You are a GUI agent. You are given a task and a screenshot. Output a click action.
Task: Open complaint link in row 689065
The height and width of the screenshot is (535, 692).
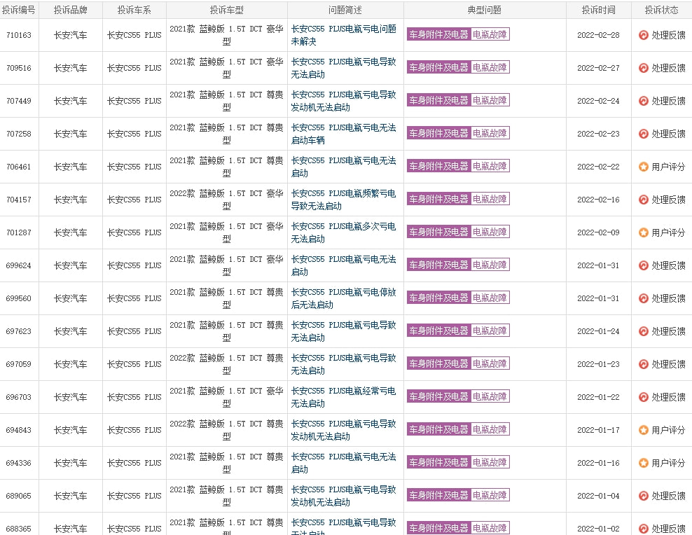click(x=343, y=496)
